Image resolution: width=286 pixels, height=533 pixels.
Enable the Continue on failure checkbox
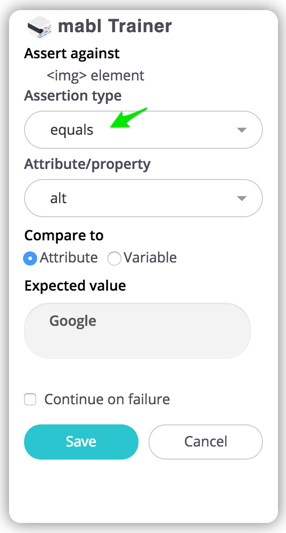[x=30, y=399]
